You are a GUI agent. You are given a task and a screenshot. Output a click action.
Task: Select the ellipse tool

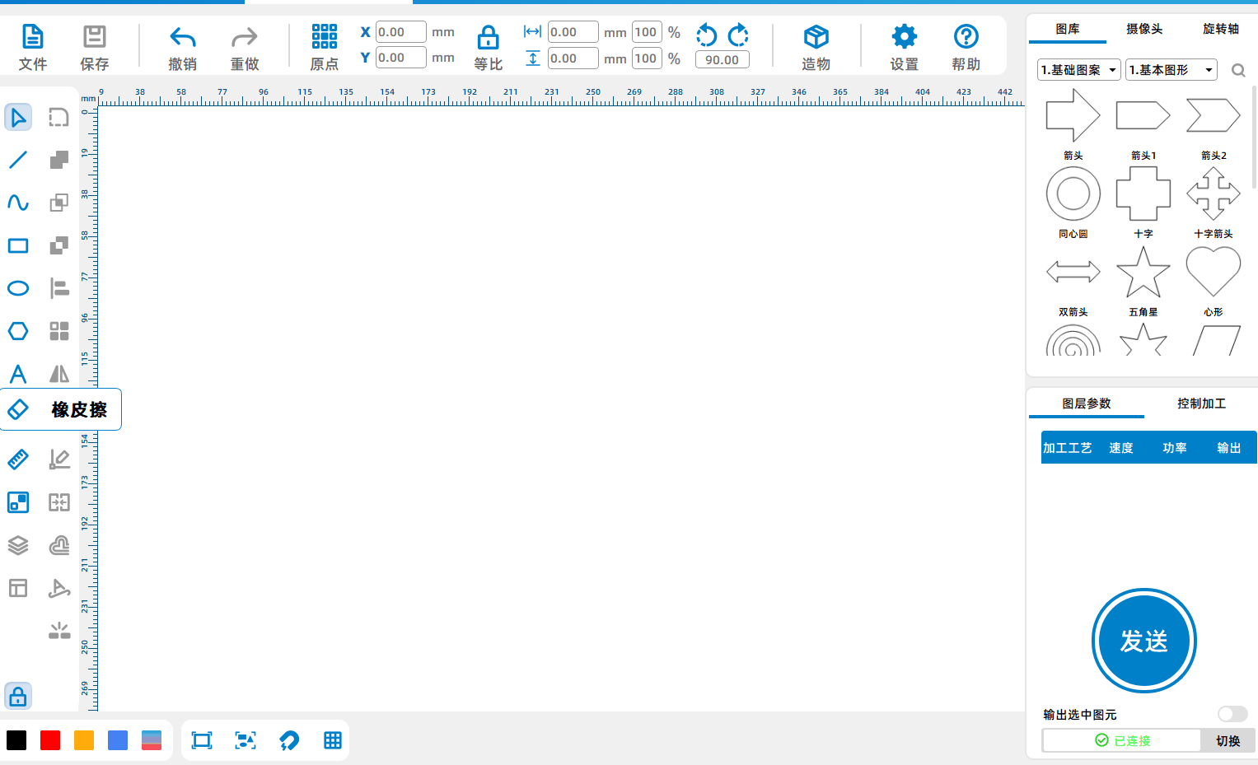[18, 288]
